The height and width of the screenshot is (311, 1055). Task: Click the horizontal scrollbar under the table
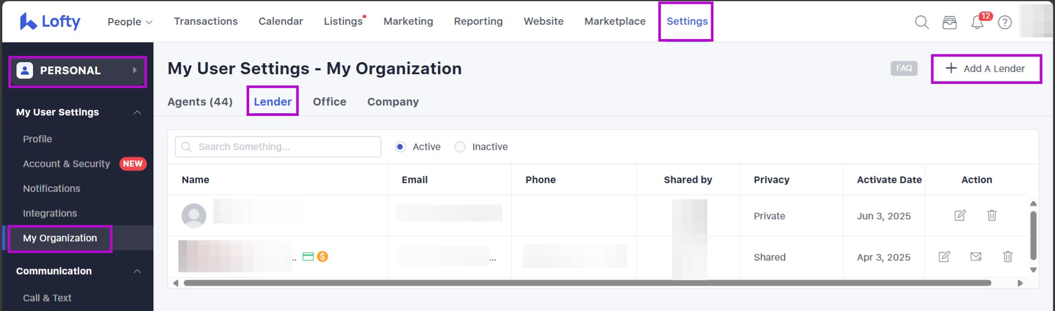coord(586,283)
